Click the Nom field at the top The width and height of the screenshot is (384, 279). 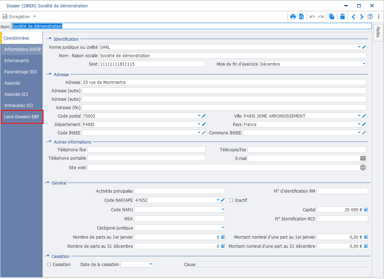(x=191, y=26)
